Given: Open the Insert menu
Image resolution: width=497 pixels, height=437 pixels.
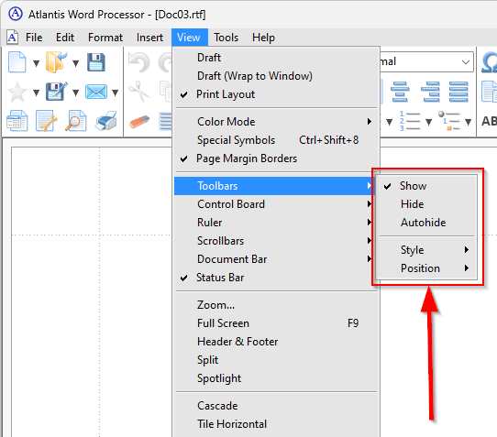Looking at the screenshot, I should click(x=149, y=38).
